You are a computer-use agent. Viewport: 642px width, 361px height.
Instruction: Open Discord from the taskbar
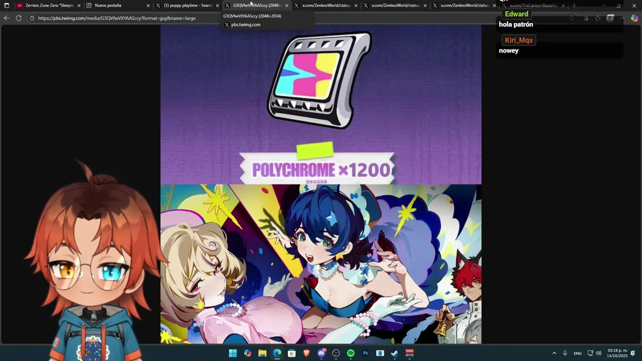[321, 353]
